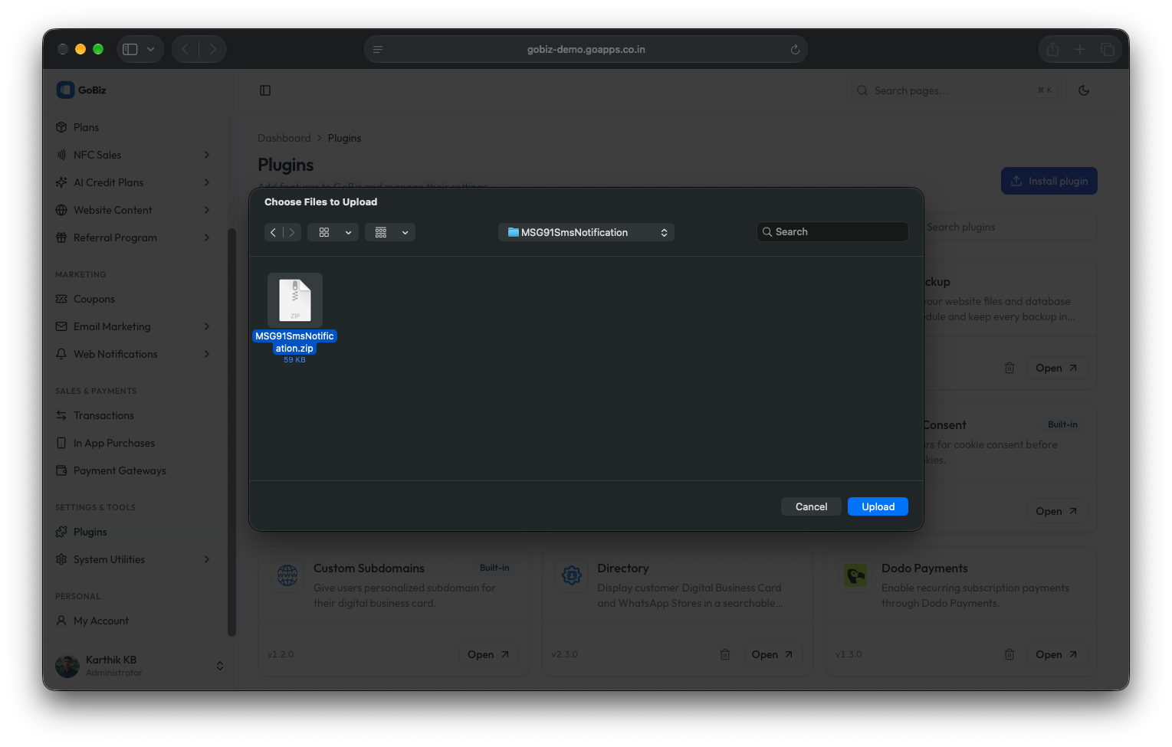Image resolution: width=1172 pixels, height=747 pixels.
Task: Reload the page in the address bar
Action: coord(795,50)
